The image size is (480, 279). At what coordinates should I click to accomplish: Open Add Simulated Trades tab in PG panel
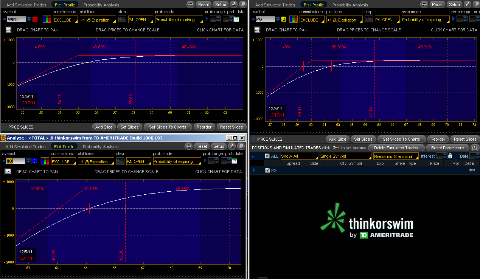point(275,5)
